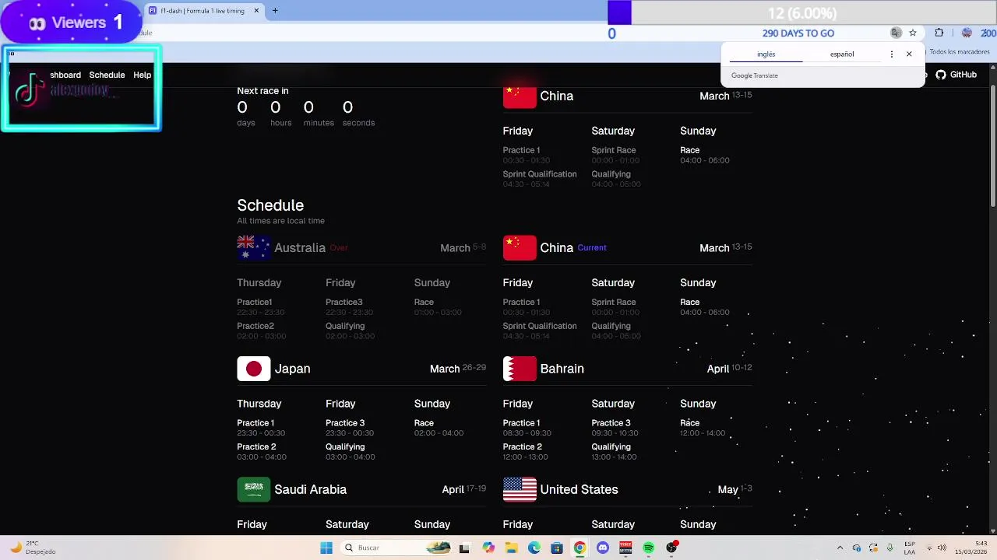
Task: Click the Japan race title
Action: pyautogui.click(x=292, y=369)
